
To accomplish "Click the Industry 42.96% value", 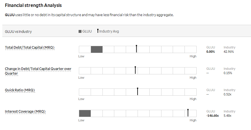I will [229, 52].
